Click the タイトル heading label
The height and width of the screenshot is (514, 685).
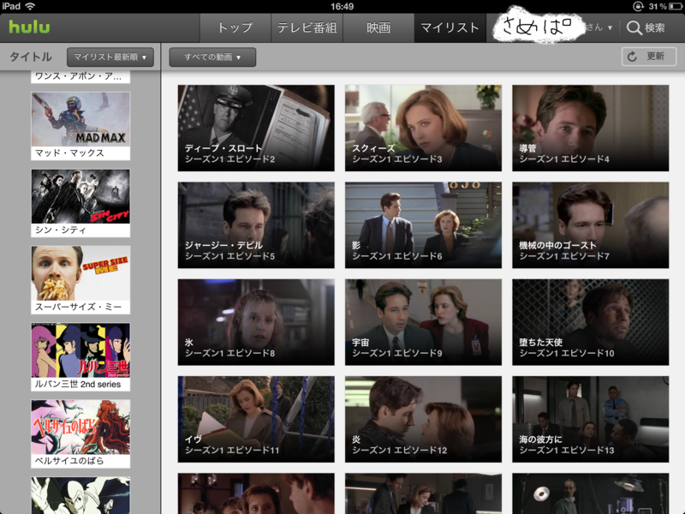pyautogui.click(x=31, y=57)
